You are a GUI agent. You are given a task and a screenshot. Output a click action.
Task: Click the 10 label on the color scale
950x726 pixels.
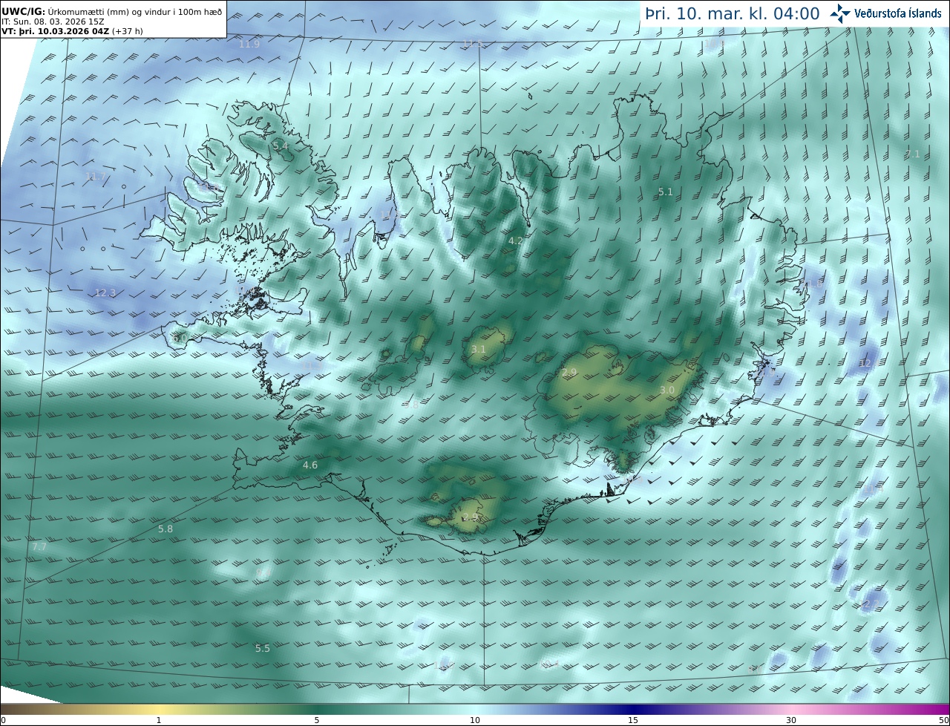point(475,720)
